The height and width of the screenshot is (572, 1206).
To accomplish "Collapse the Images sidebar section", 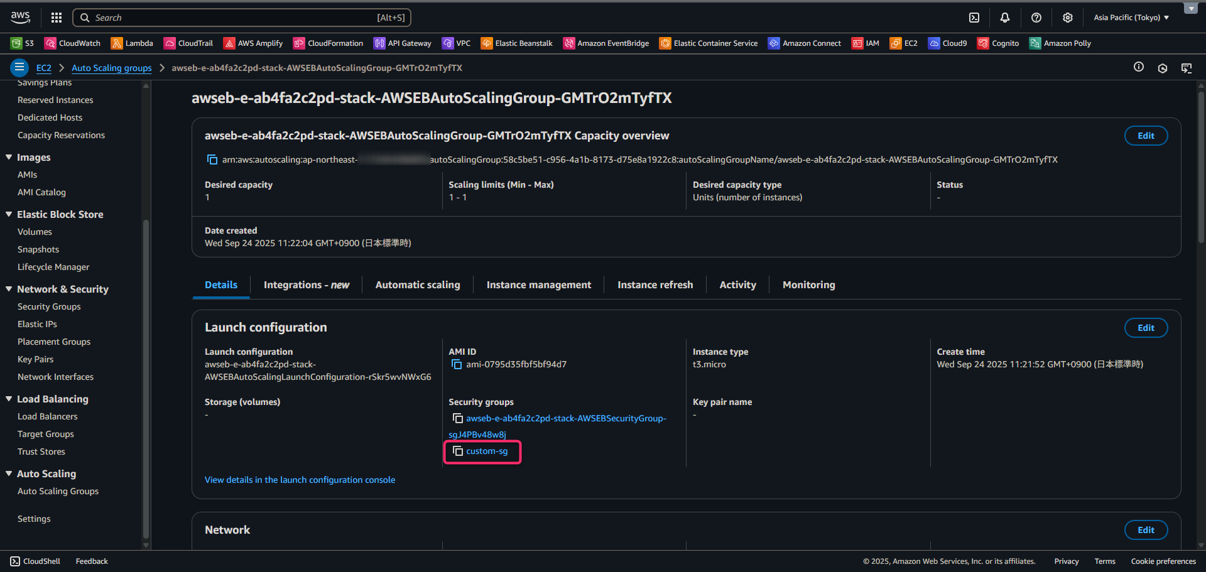I will [x=9, y=157].
